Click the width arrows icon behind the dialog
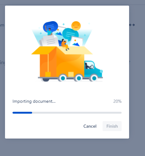Screen dimensions: 145x156 (132, 25)
